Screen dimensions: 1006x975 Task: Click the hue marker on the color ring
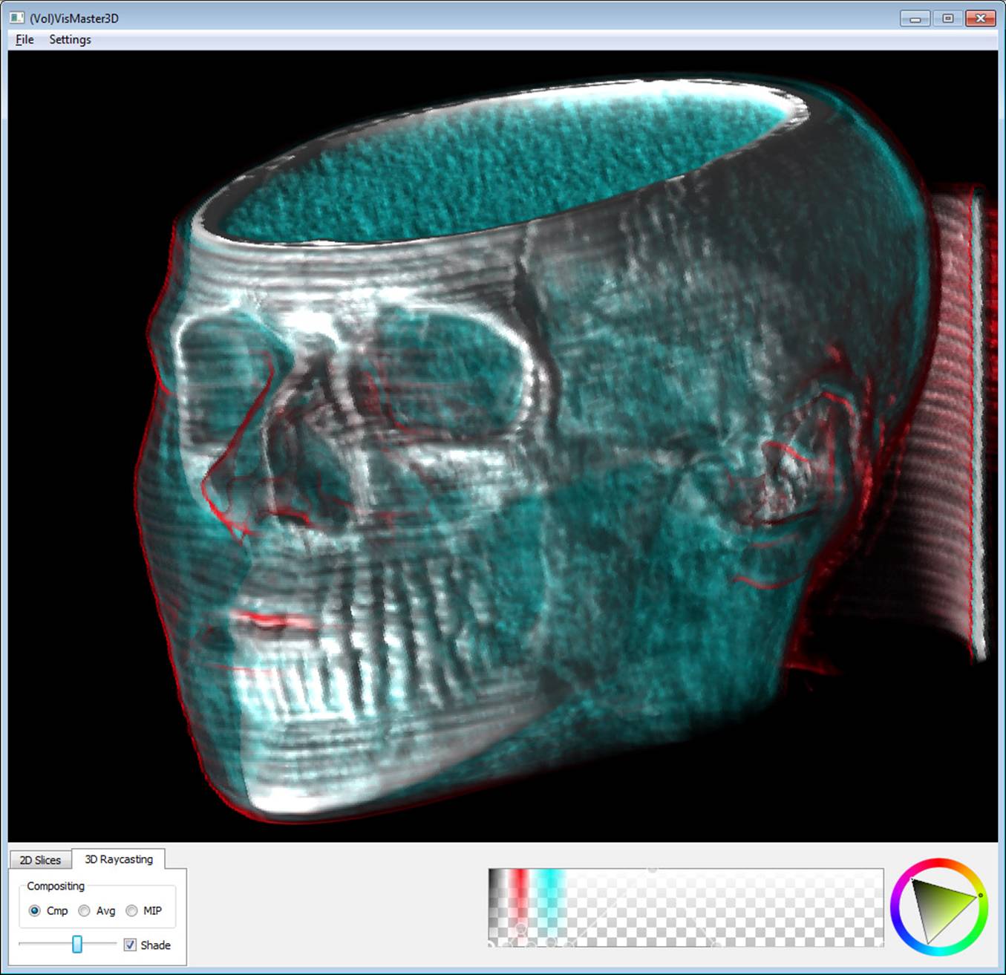(981, 895)
